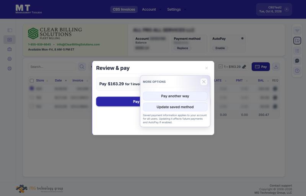
Task: Open the invoices icon in left sidebar
Action: coord(9,40)
